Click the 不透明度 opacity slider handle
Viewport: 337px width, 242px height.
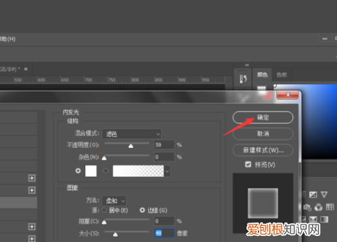pos(131,146)
